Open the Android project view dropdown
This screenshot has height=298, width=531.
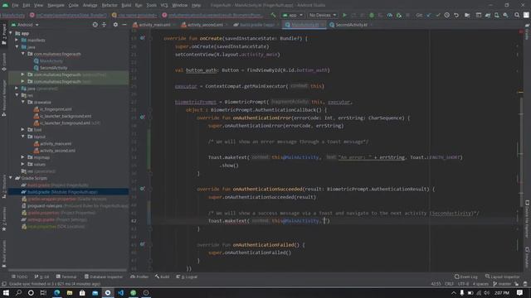[25, 25]
